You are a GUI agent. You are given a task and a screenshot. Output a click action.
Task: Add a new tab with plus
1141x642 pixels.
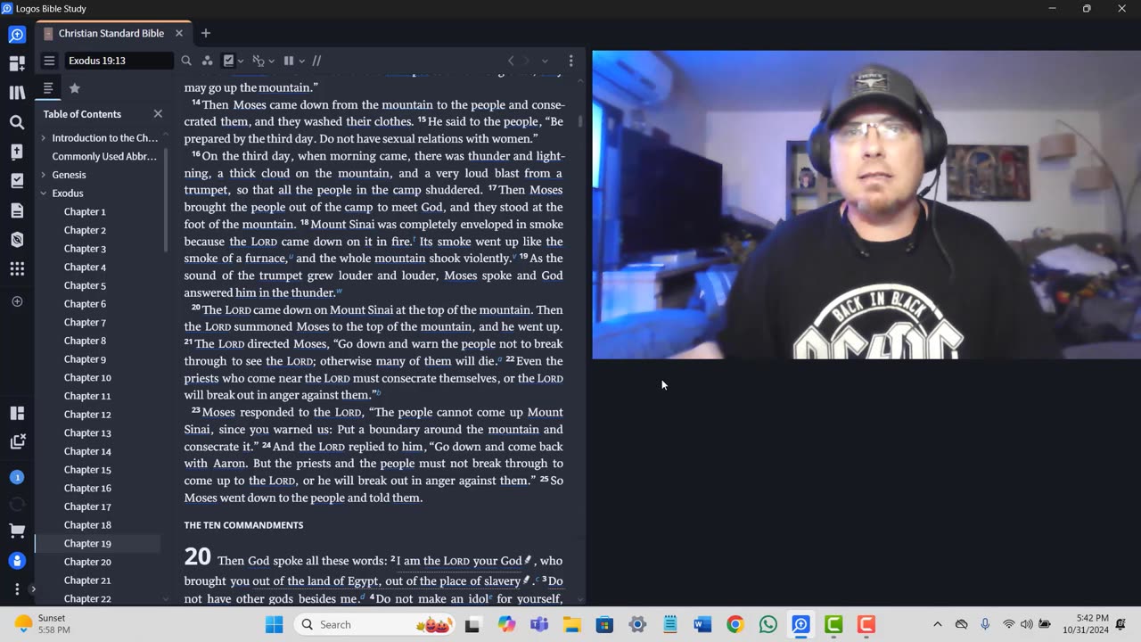click(x=205, y=33)
